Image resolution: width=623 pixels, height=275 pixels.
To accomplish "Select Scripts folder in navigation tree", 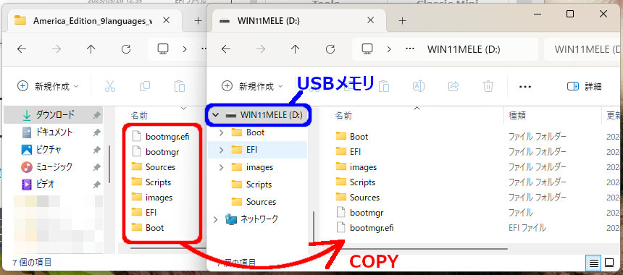I will [259, 185].
